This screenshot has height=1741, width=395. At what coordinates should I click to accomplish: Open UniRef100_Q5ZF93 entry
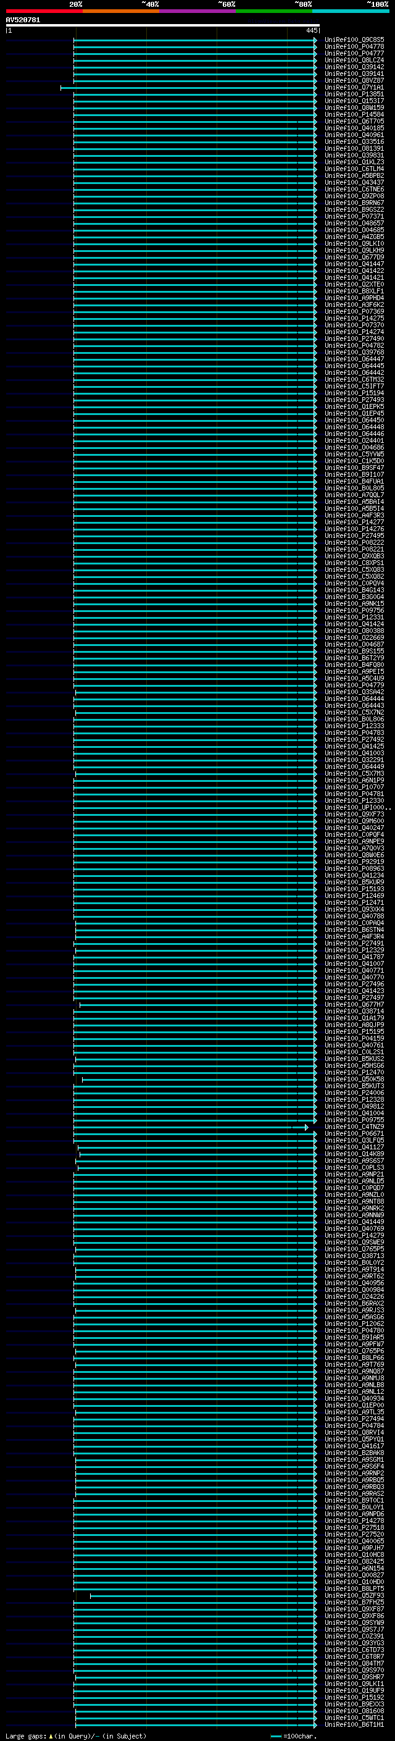coord(354,1596)
